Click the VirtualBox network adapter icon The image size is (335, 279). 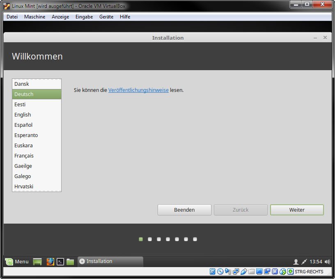tap(236, 272)
